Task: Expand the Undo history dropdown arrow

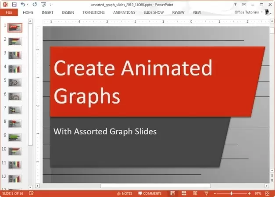Action: (28, 4)
